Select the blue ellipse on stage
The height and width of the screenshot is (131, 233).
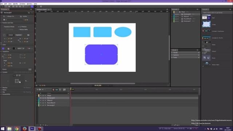coord(123,32)
